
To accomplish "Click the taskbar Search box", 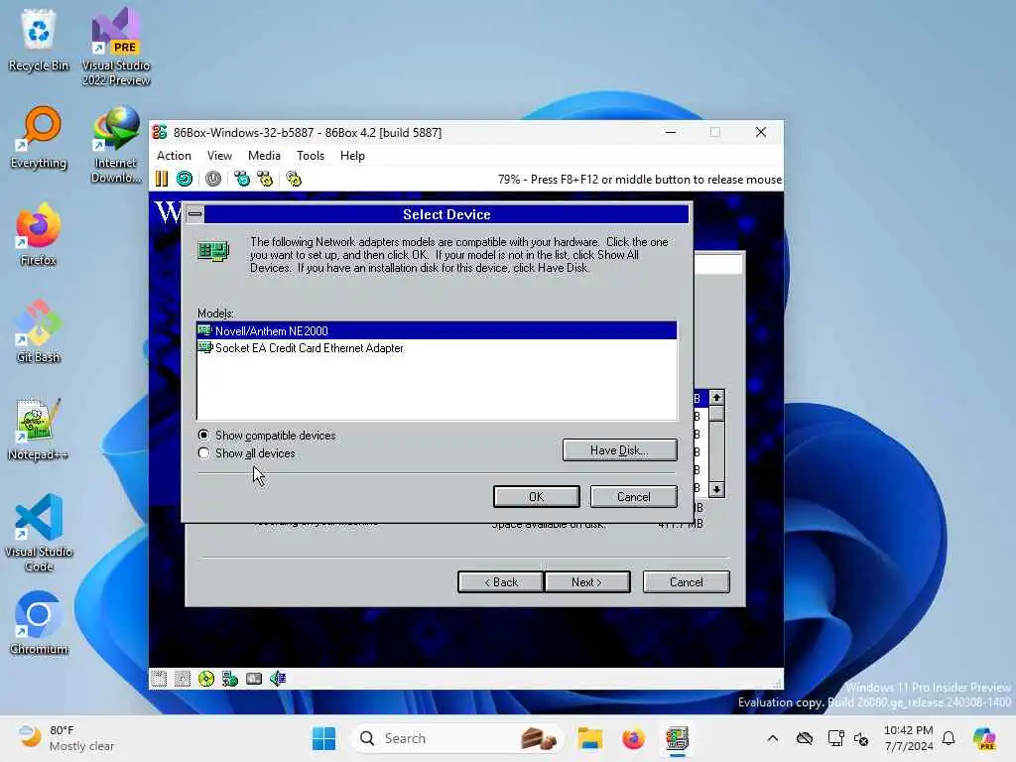I will pyautogui.click(x=456, y=738).
